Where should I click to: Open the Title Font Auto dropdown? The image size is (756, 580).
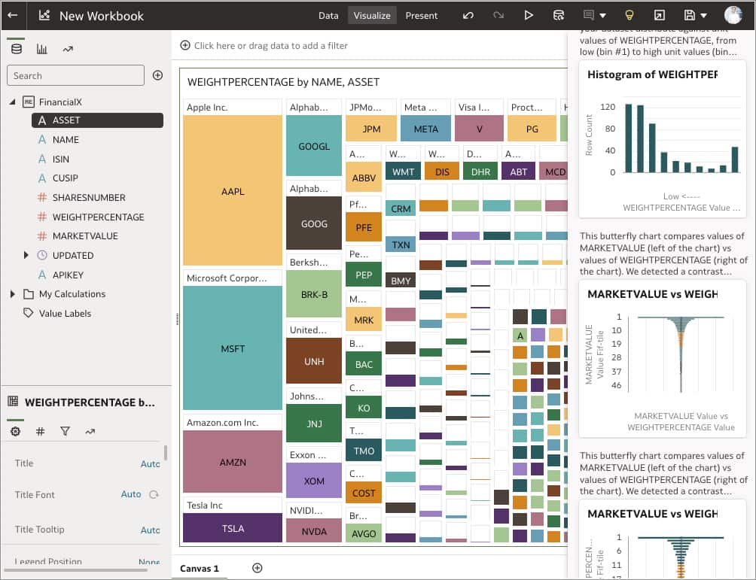pos(131,494)
